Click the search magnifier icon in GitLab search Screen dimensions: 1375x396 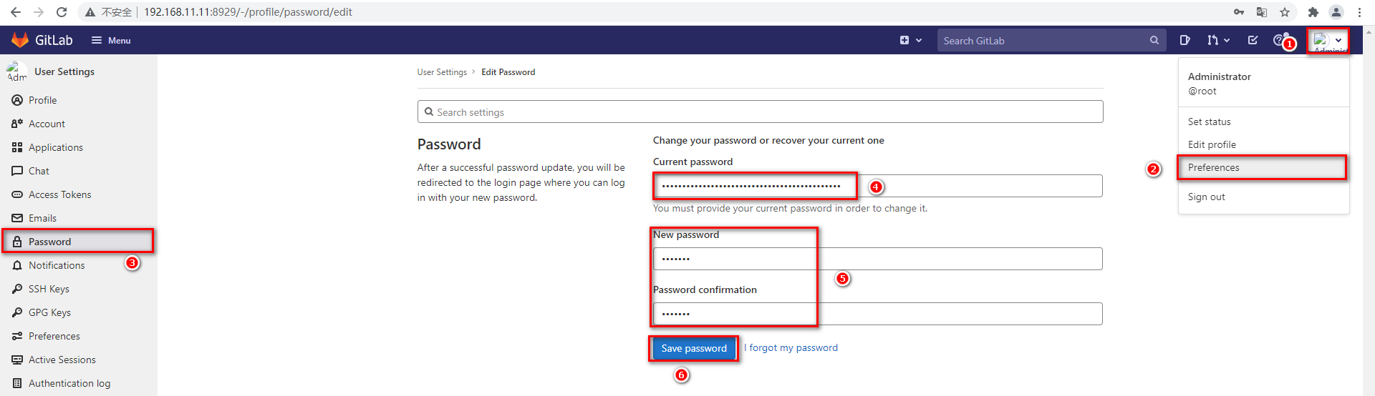click(1154, 40)
